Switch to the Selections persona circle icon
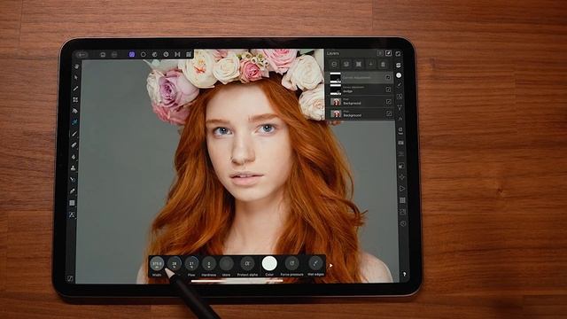567x319 pixels. pyautogui.click(x=144, y=54)
